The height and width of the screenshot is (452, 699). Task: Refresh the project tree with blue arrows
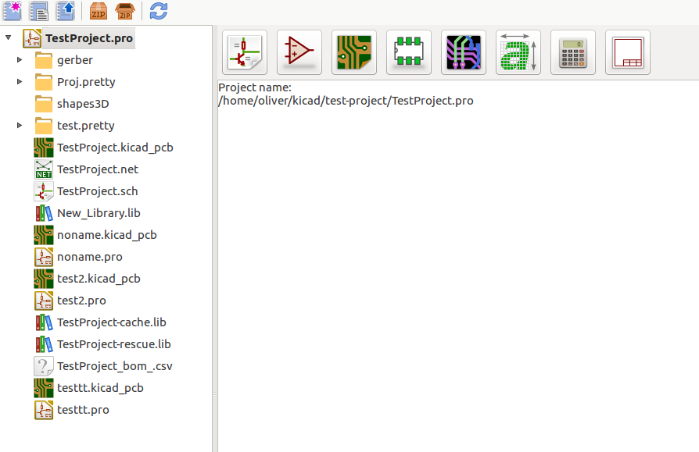pyautogui.click(x=158, y=11)
